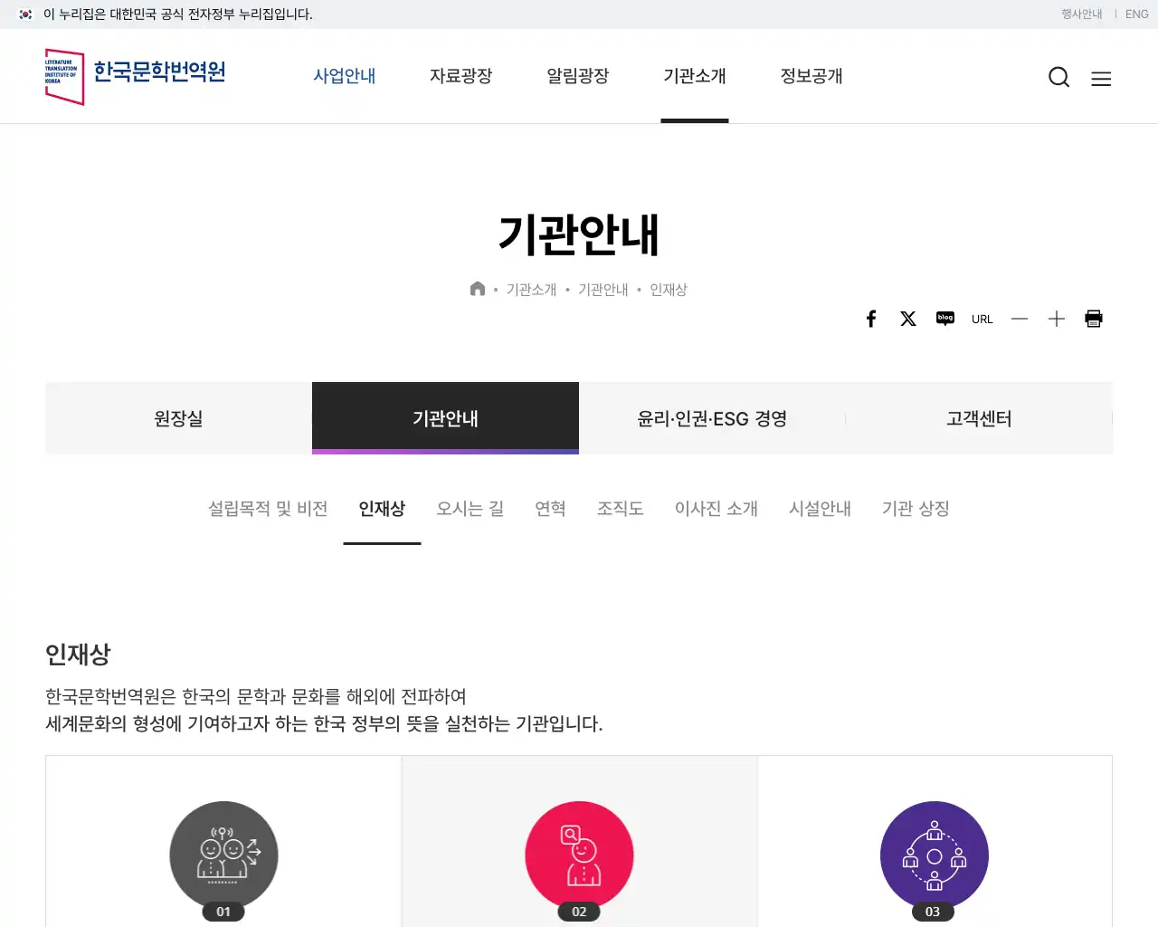The height and width of the screenshot is (927, 1158).
Task: Copy page URL button
Action: [x=982, y=319]
